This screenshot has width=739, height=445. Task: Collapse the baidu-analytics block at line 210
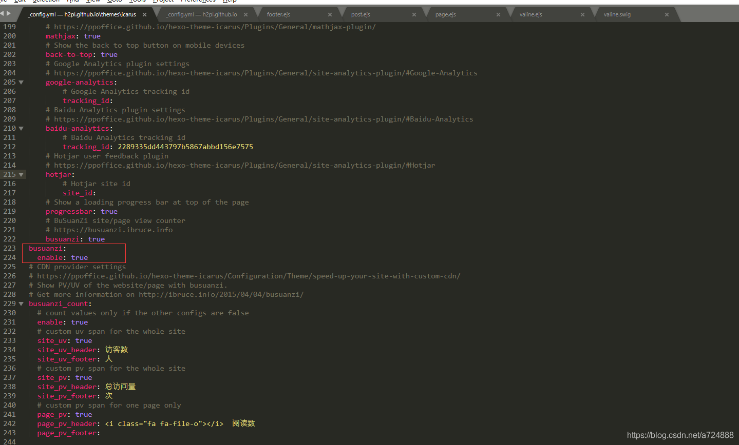click(21, 128)
